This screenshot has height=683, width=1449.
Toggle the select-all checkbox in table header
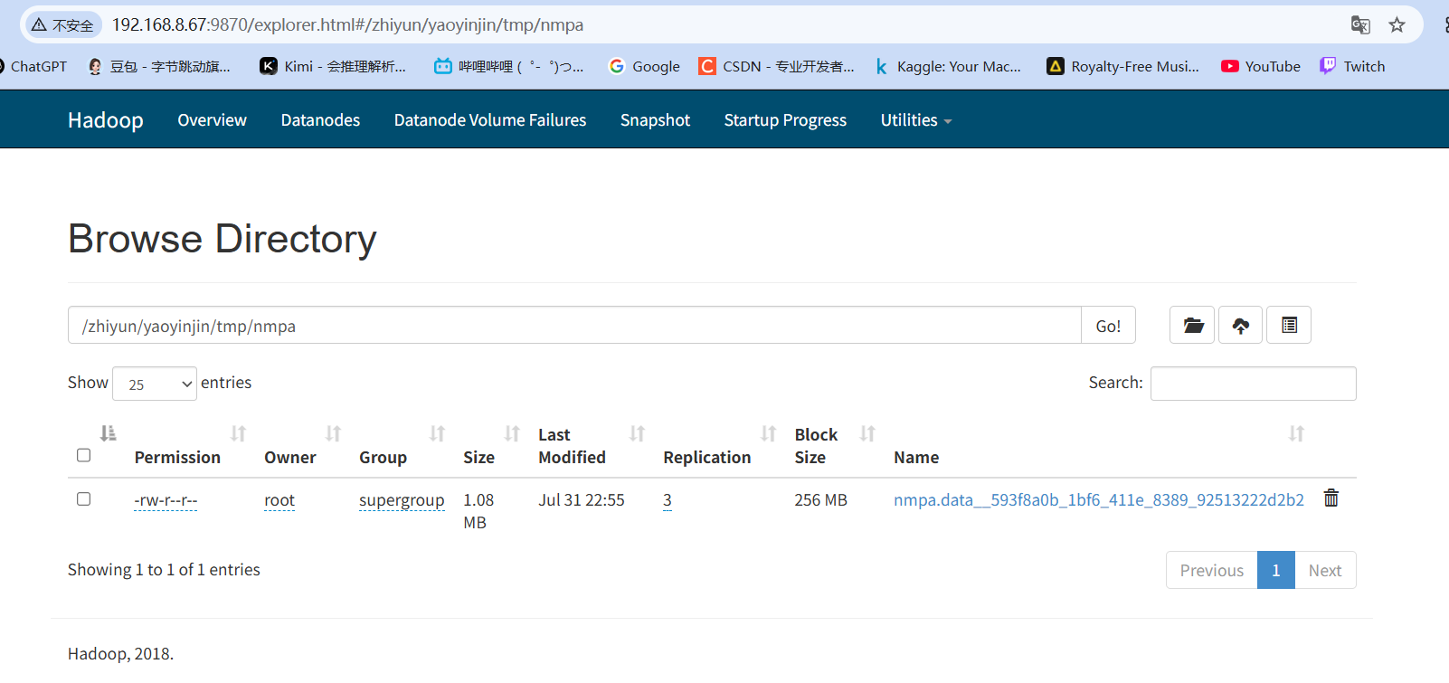coord(84,455)
